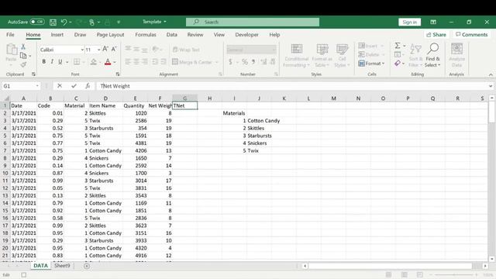Screen dimensions: 496x279
Task: Open the Font dialog launcher
Action: tap(118, 74)
